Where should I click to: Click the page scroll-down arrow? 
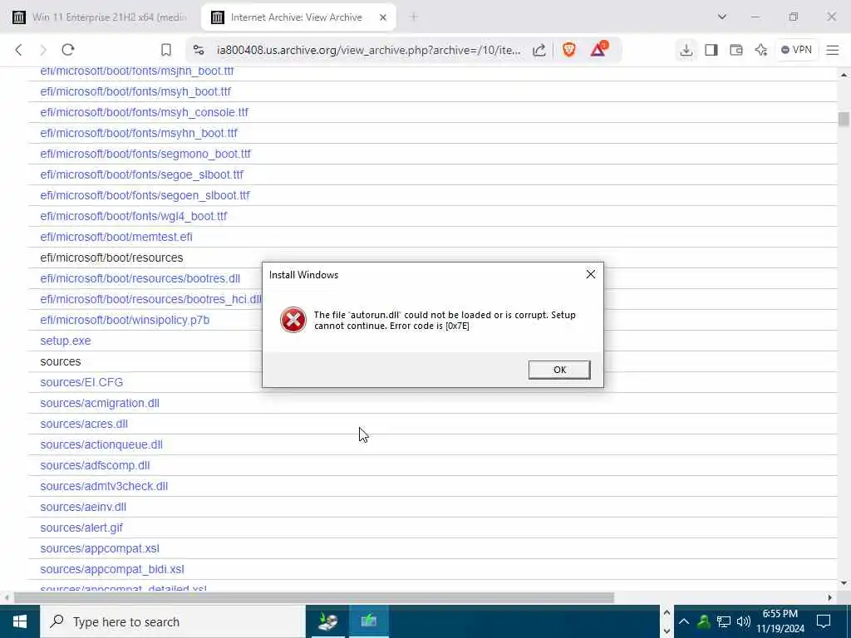coord(844,582)
